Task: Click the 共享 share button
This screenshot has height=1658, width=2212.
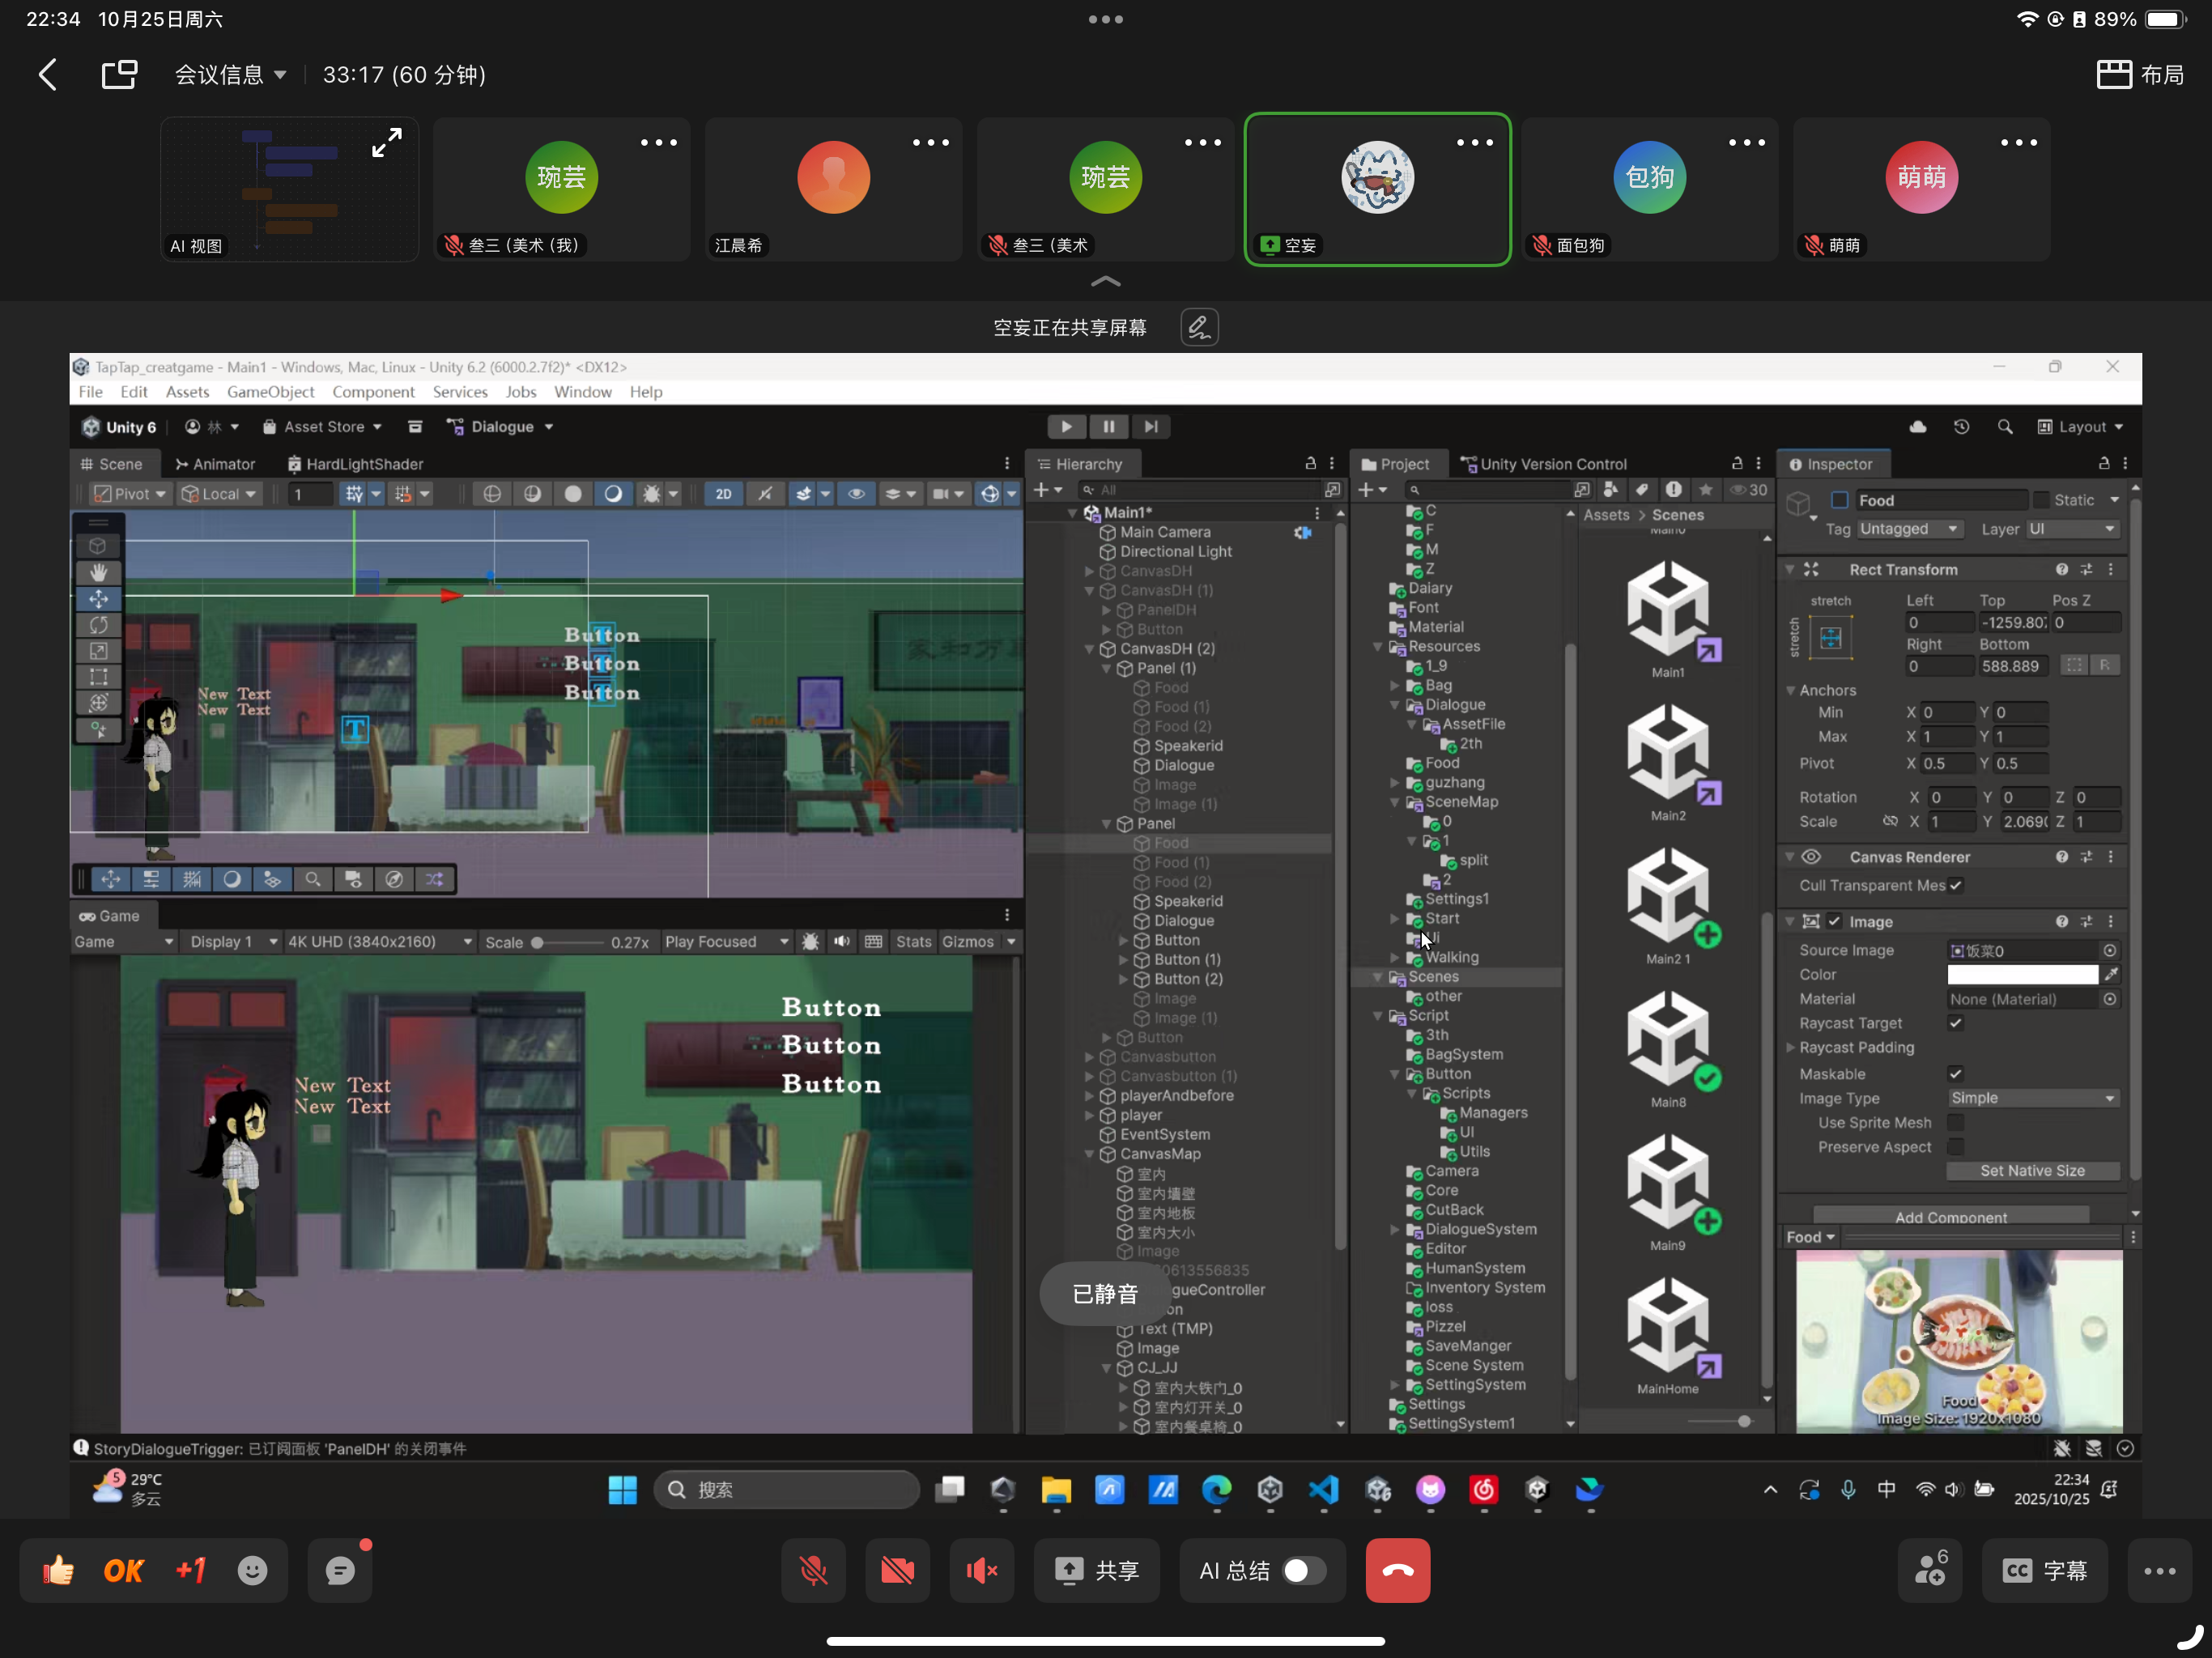Action: pos(1097,1570)
